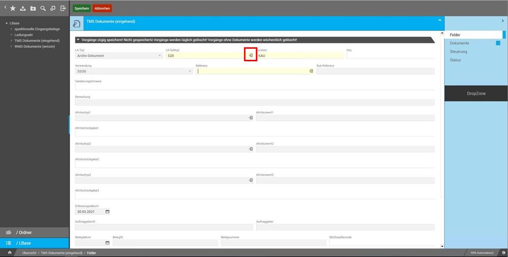508x257 pixels.
Task: Click the AuftraggeberID field
Action: click(164, 227)
